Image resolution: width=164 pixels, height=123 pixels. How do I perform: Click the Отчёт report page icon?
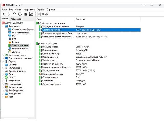39,14
